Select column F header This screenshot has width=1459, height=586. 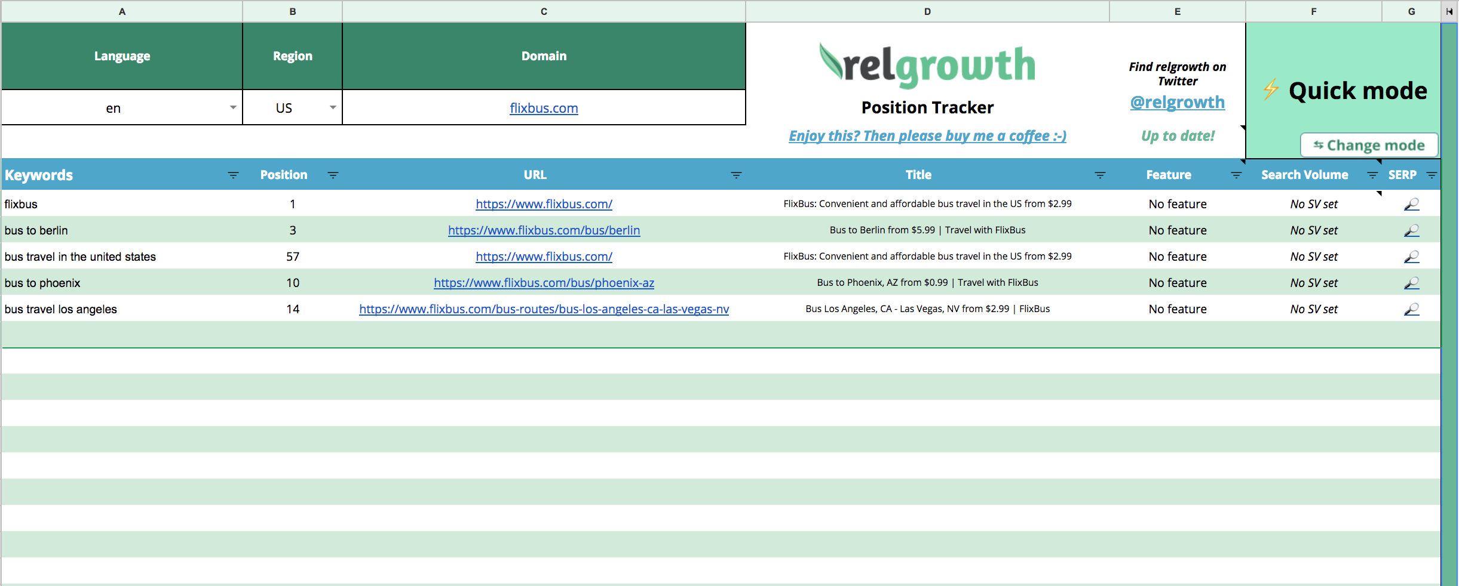point(1314,11)
